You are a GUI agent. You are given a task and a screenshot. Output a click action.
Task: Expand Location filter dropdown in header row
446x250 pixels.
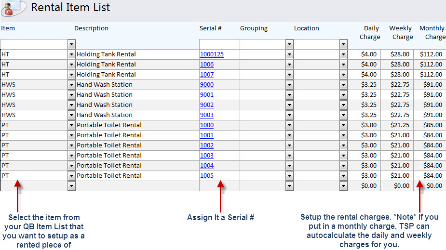343,44
